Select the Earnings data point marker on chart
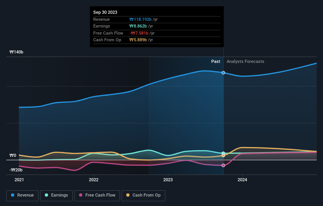The height and width of the screenshot is (206, 323). coord(223,153)
